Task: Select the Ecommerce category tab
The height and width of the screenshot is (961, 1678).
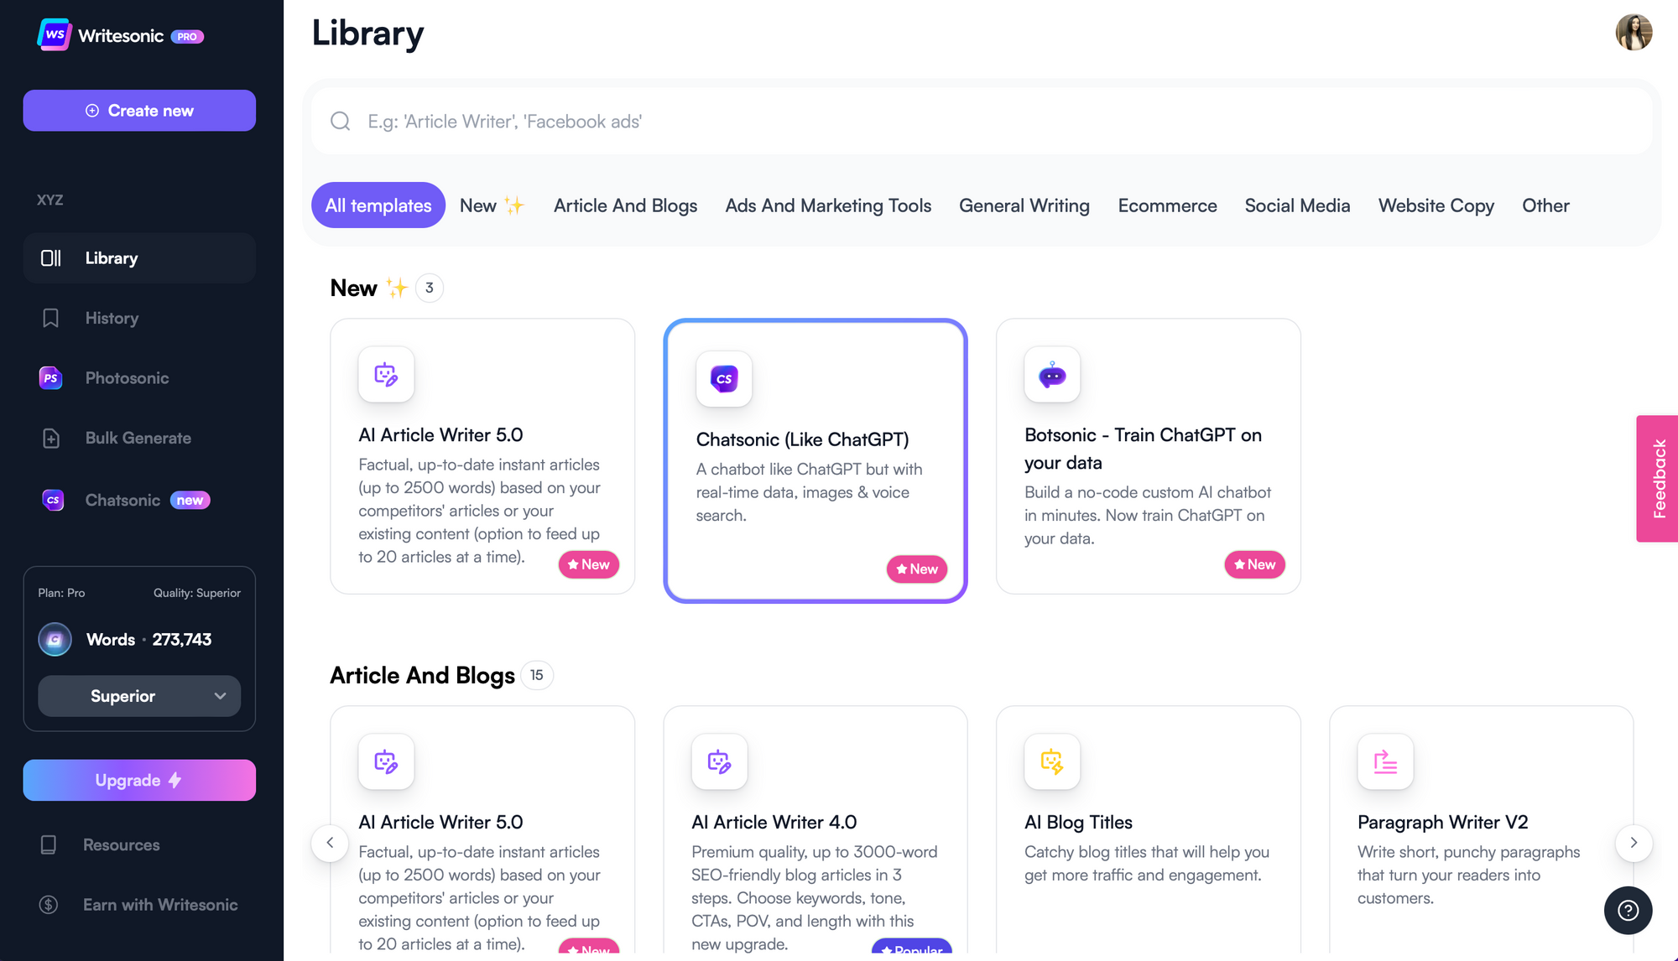Action: pos(1167,204)
